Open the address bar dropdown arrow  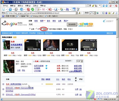[x=76, y=13]
